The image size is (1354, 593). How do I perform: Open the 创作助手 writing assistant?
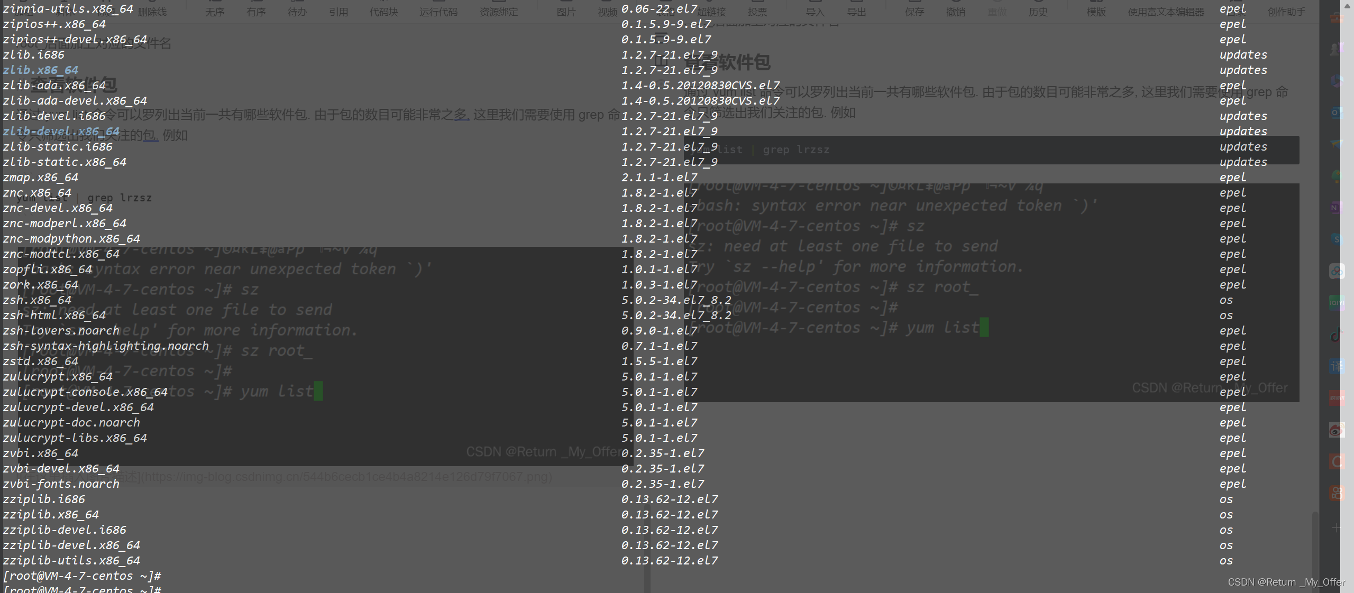[1287, 12]
